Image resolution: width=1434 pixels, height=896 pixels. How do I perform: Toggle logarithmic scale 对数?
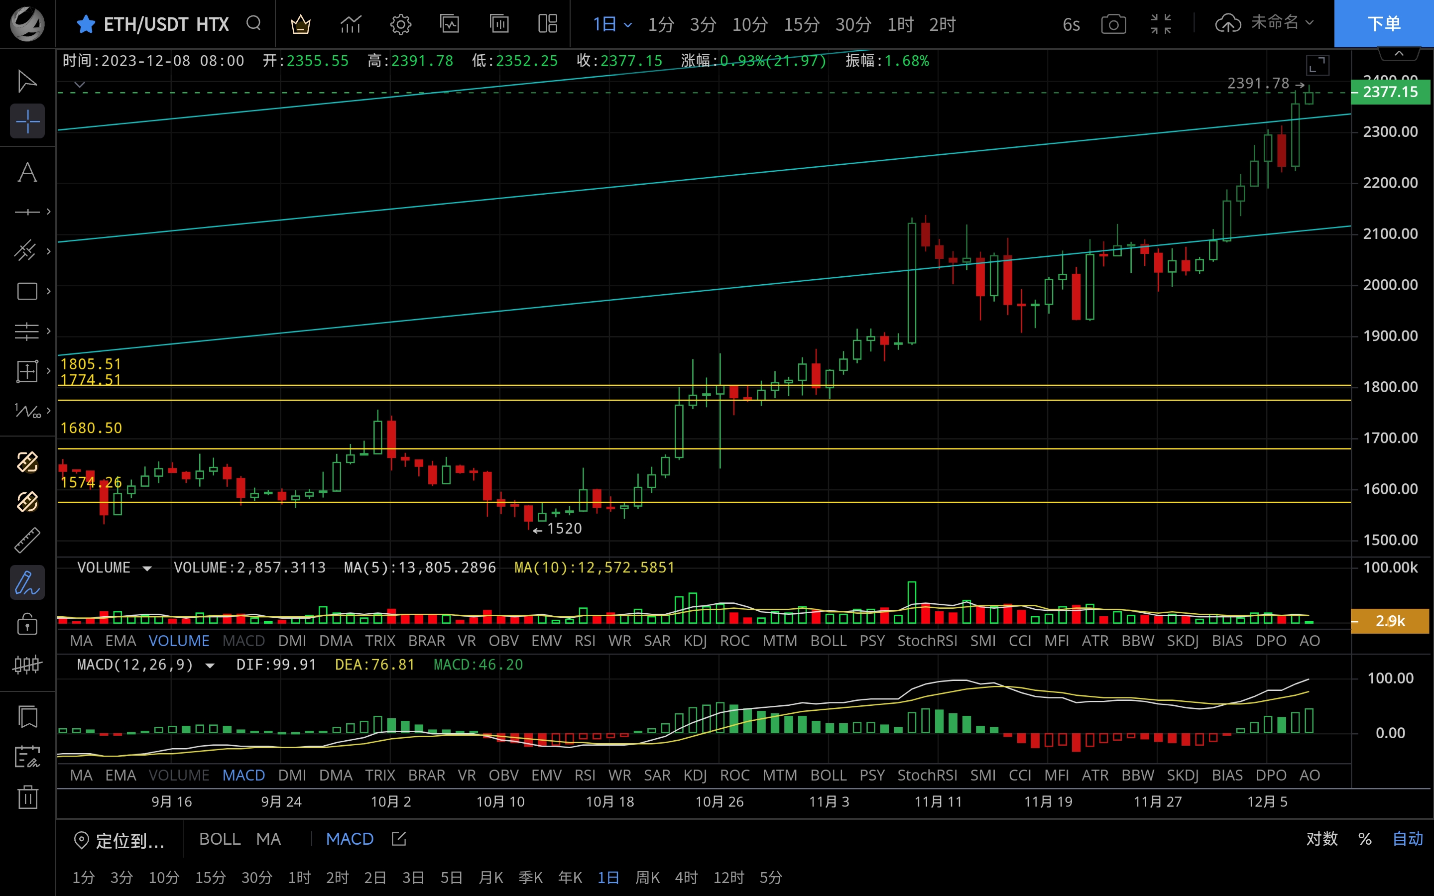(1321, 839)
